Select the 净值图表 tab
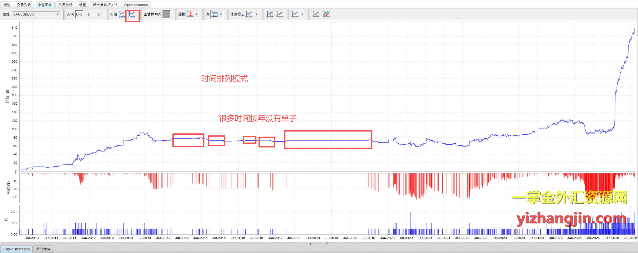Screen dimensions: 638x253 tap(45, 5)
